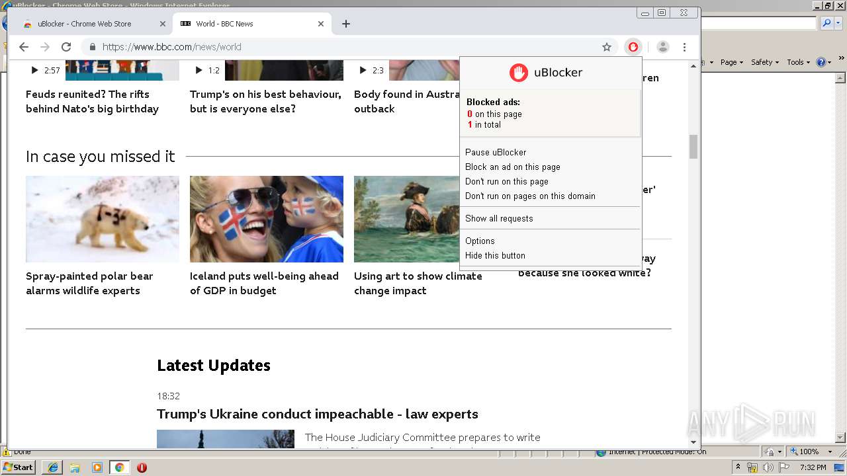
Task: Choose Don't run on this page
Action: 507,181
